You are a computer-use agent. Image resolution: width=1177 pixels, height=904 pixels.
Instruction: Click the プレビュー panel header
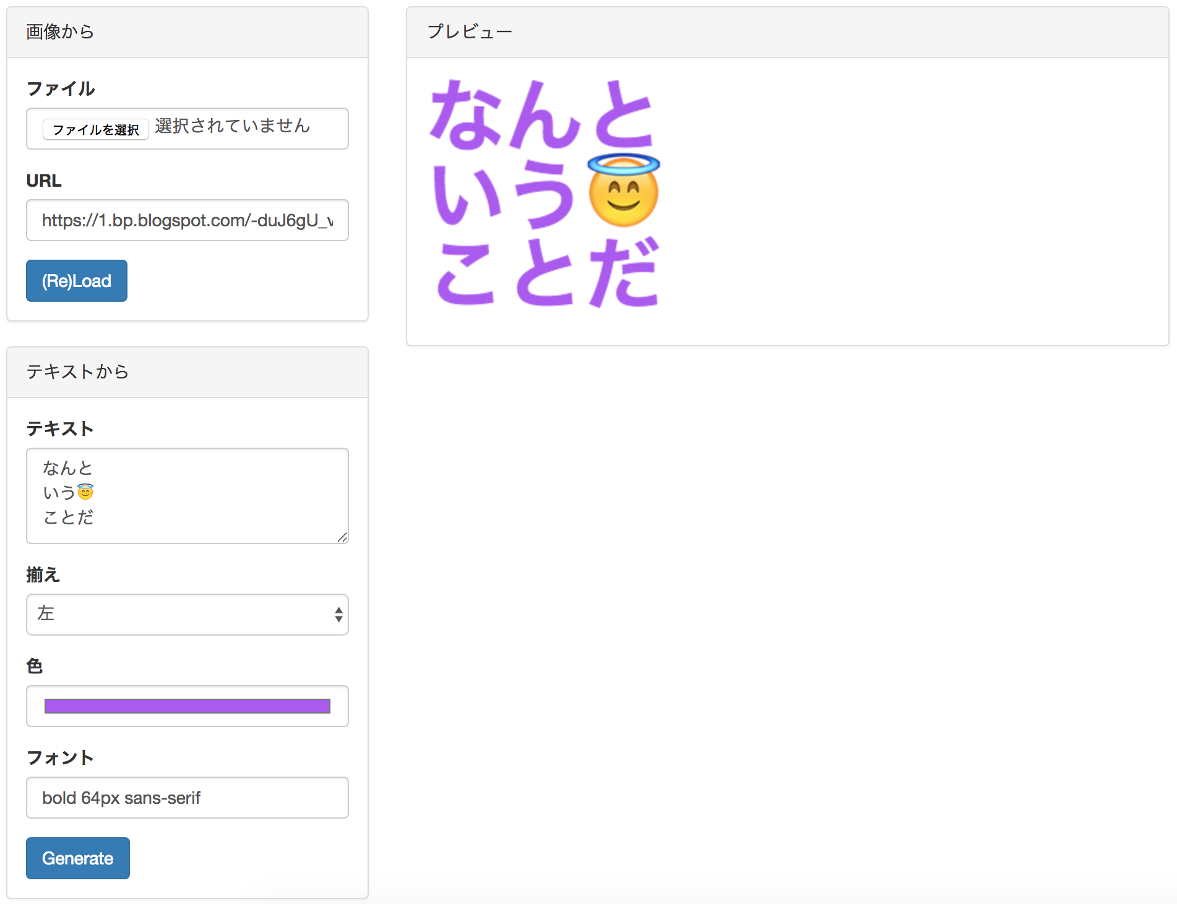coord(470,31)
